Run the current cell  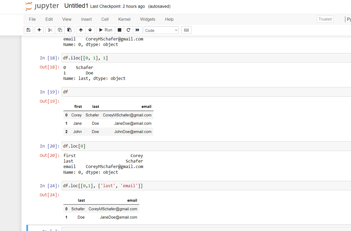pos(106,30)
